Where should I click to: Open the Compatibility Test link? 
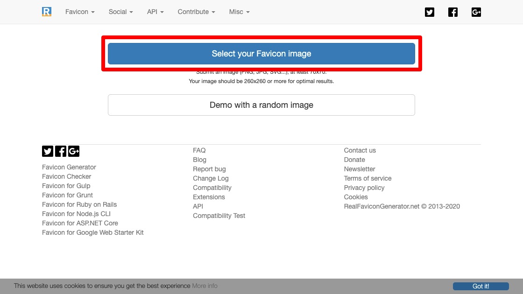pos(219,216)
